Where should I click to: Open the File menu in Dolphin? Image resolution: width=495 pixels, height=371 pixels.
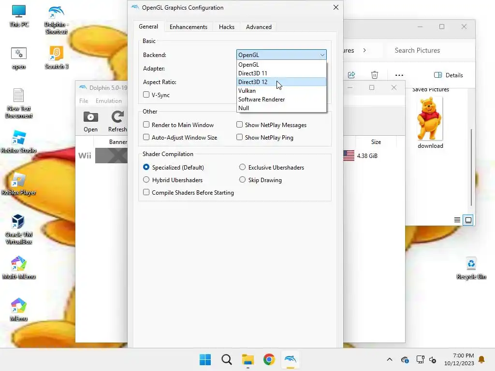click(x=84, y=100)
